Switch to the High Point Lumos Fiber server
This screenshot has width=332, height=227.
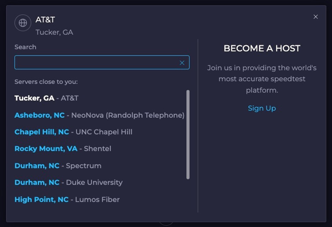[x=67, y=199]
